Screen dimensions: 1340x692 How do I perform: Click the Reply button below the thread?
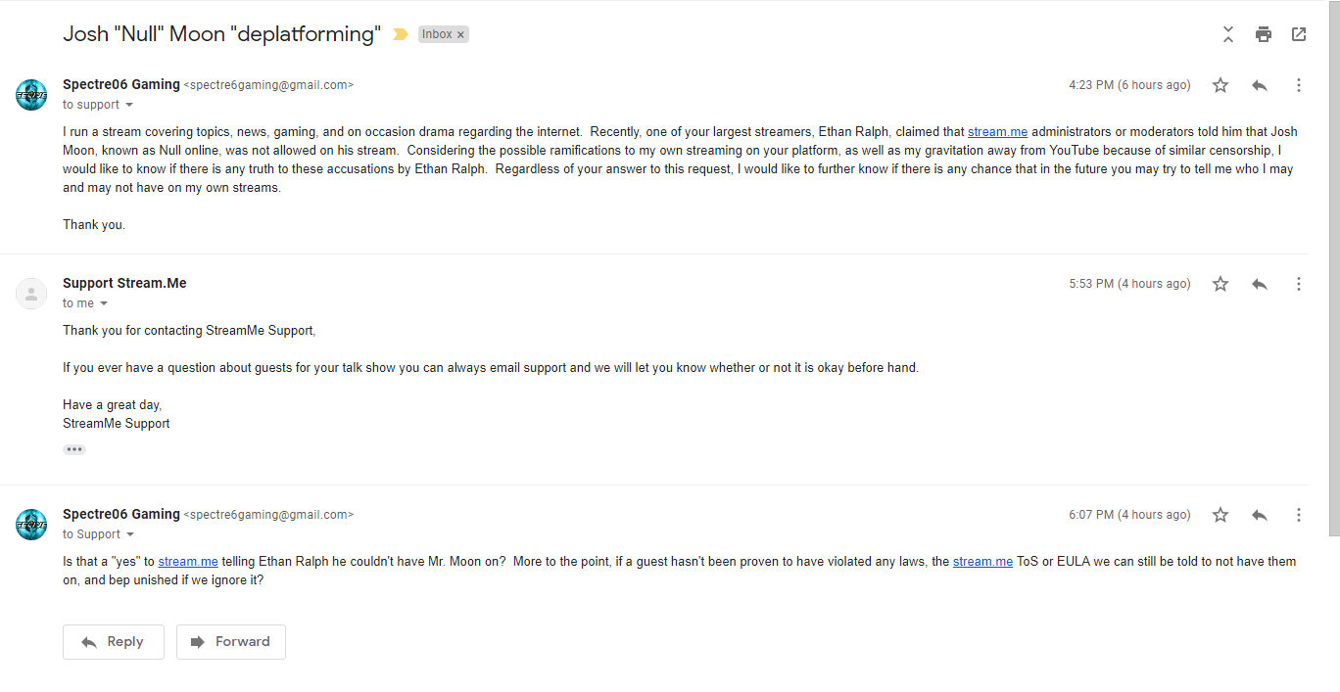pyautogui.click(x=114, y=642)
